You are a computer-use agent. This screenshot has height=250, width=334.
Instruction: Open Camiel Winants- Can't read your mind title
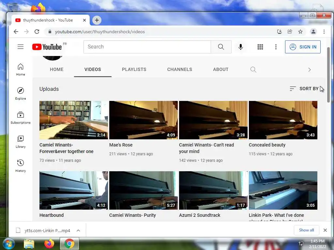click(x=206, y=148)
